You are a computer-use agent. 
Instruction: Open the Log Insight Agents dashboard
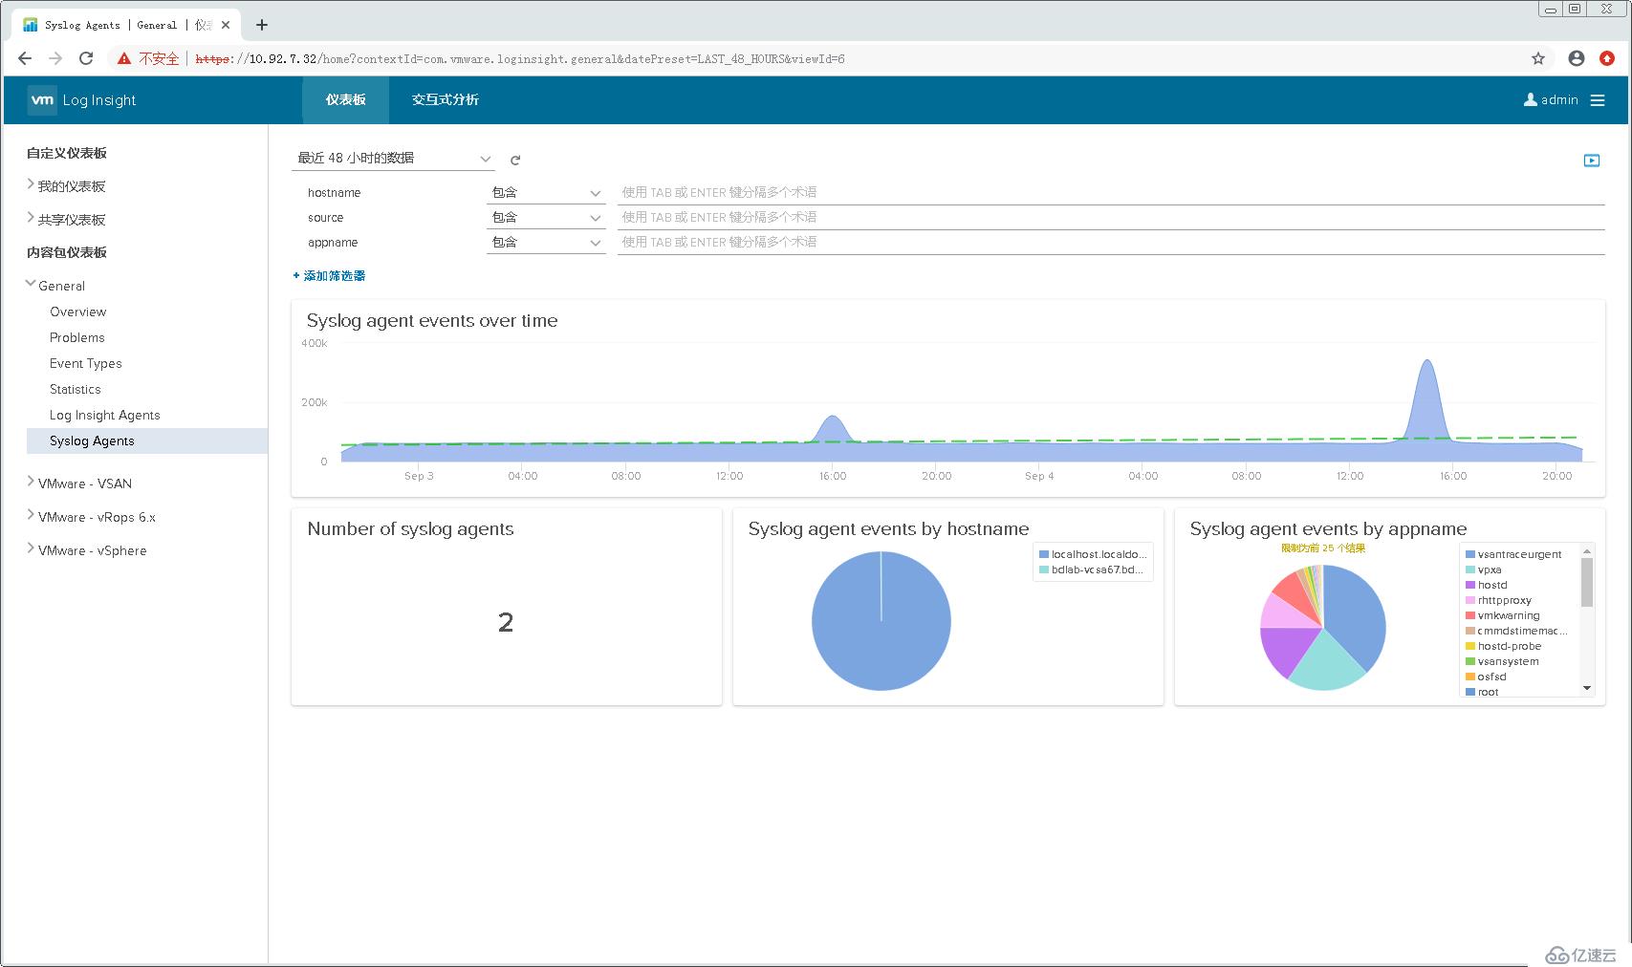(x=105, y=415)
